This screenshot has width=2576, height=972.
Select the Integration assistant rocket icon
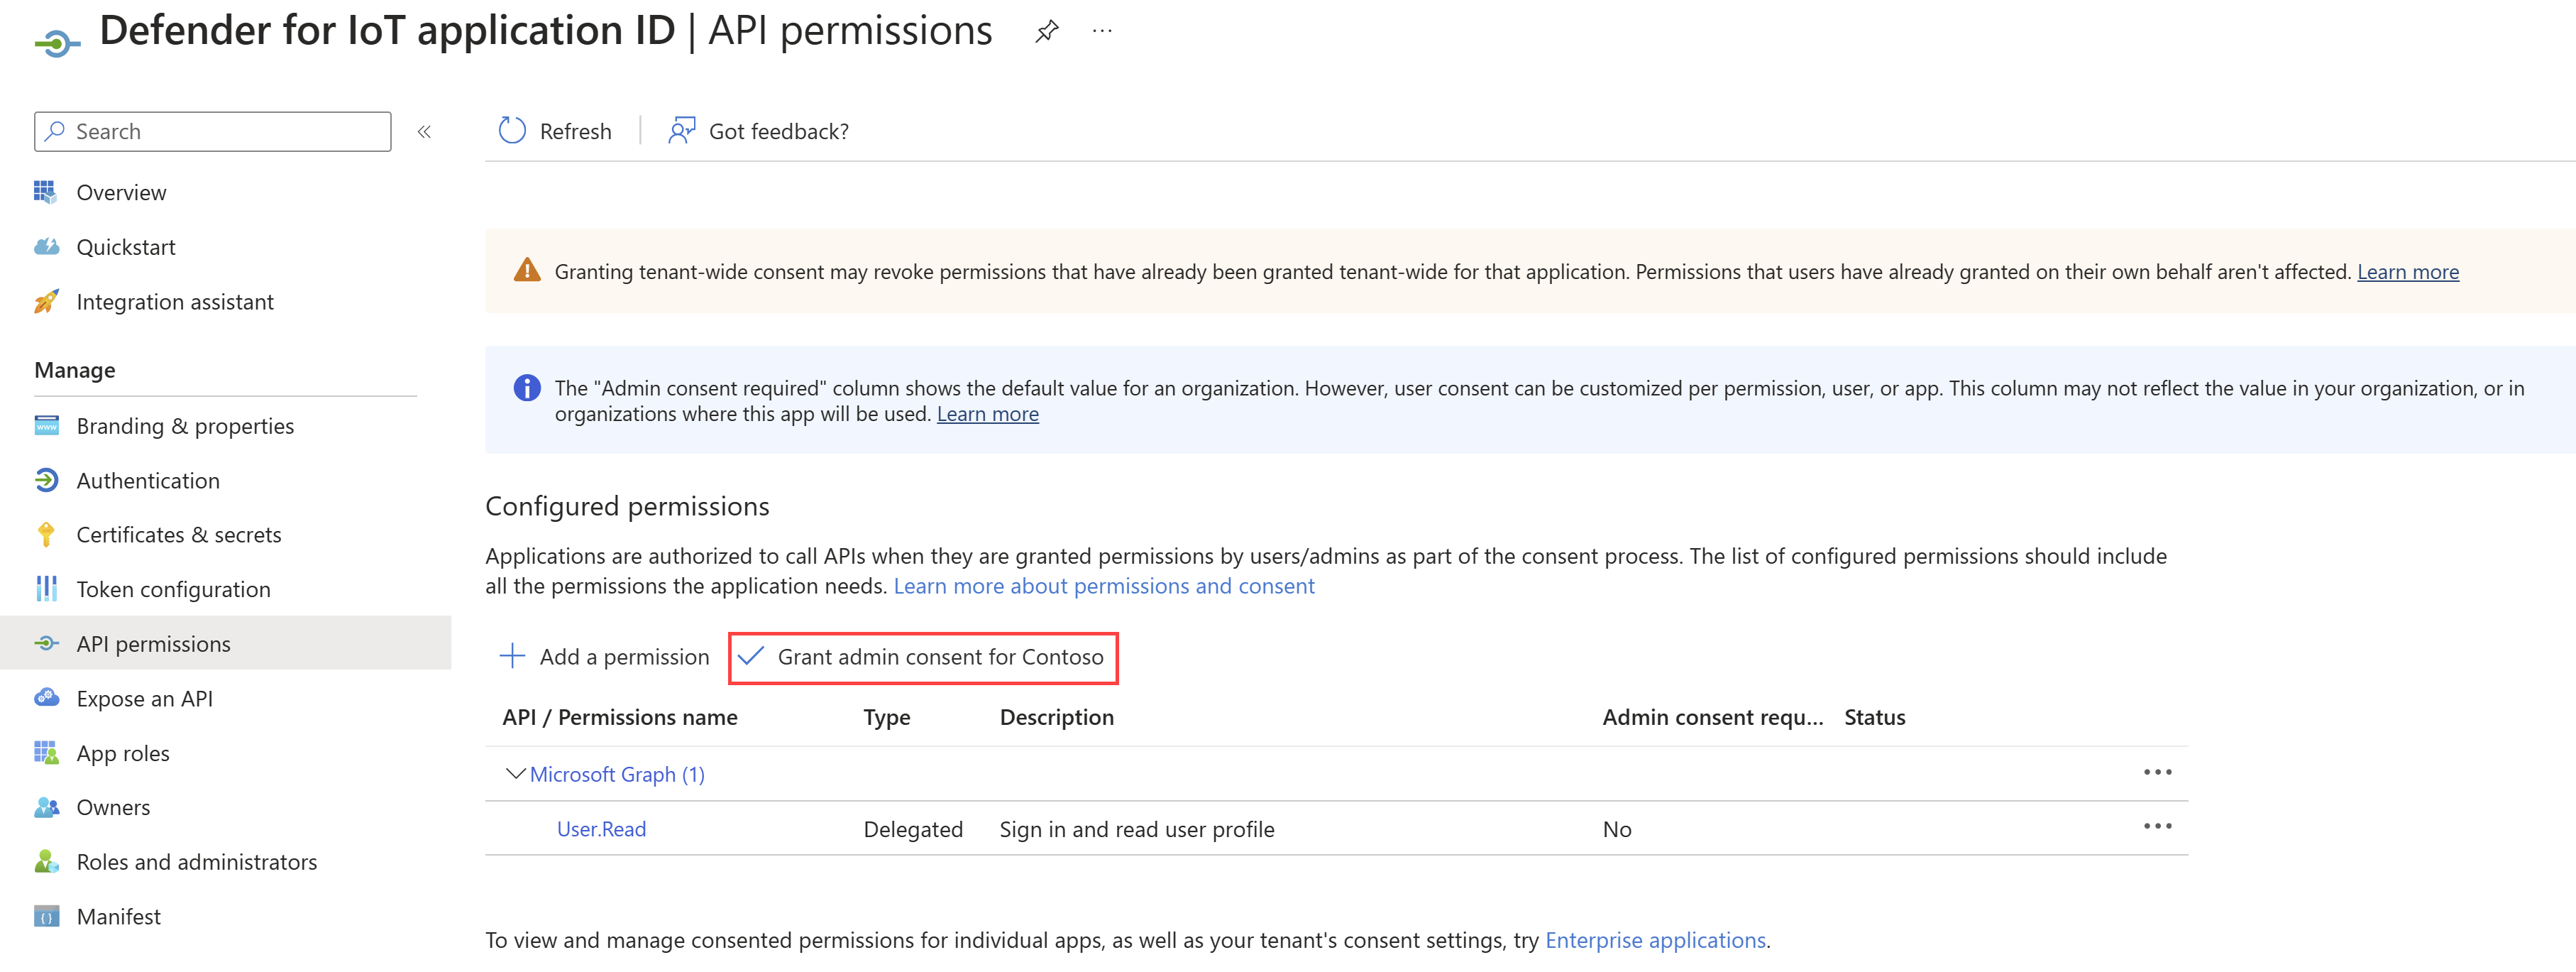[46, 301]
